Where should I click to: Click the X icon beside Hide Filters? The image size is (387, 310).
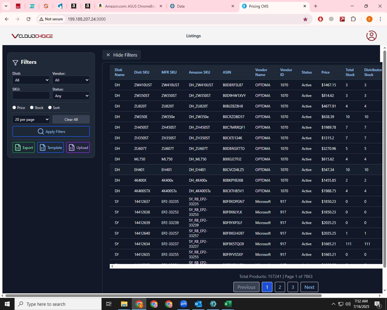pyautogui.click(x=108, y=55)
